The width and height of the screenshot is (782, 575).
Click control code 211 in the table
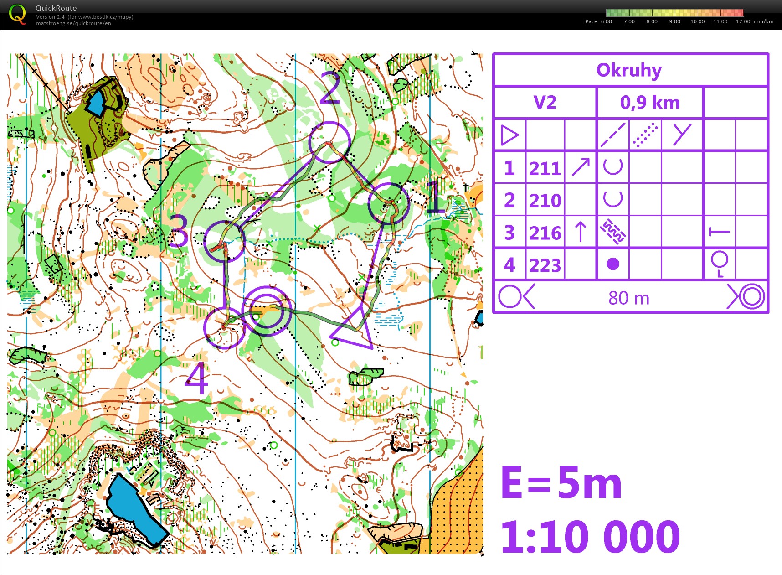pos(545,168)
